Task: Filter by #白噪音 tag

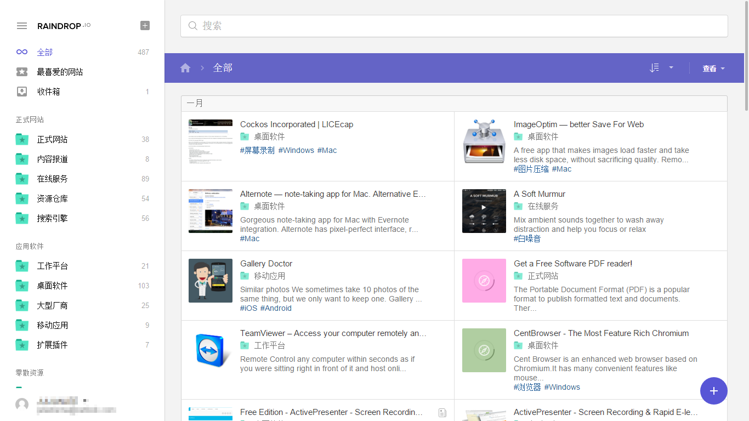Action: click(x=527, y=238)
